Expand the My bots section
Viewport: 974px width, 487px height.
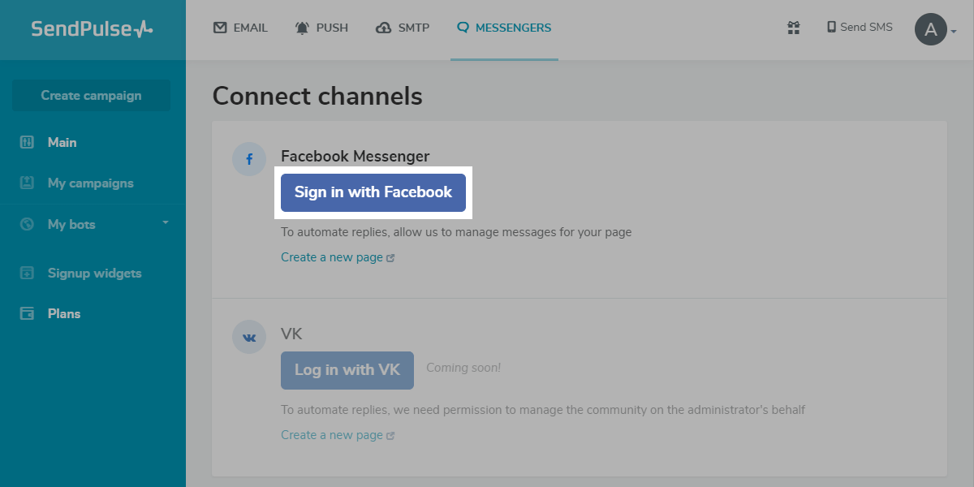click(165, 223)
